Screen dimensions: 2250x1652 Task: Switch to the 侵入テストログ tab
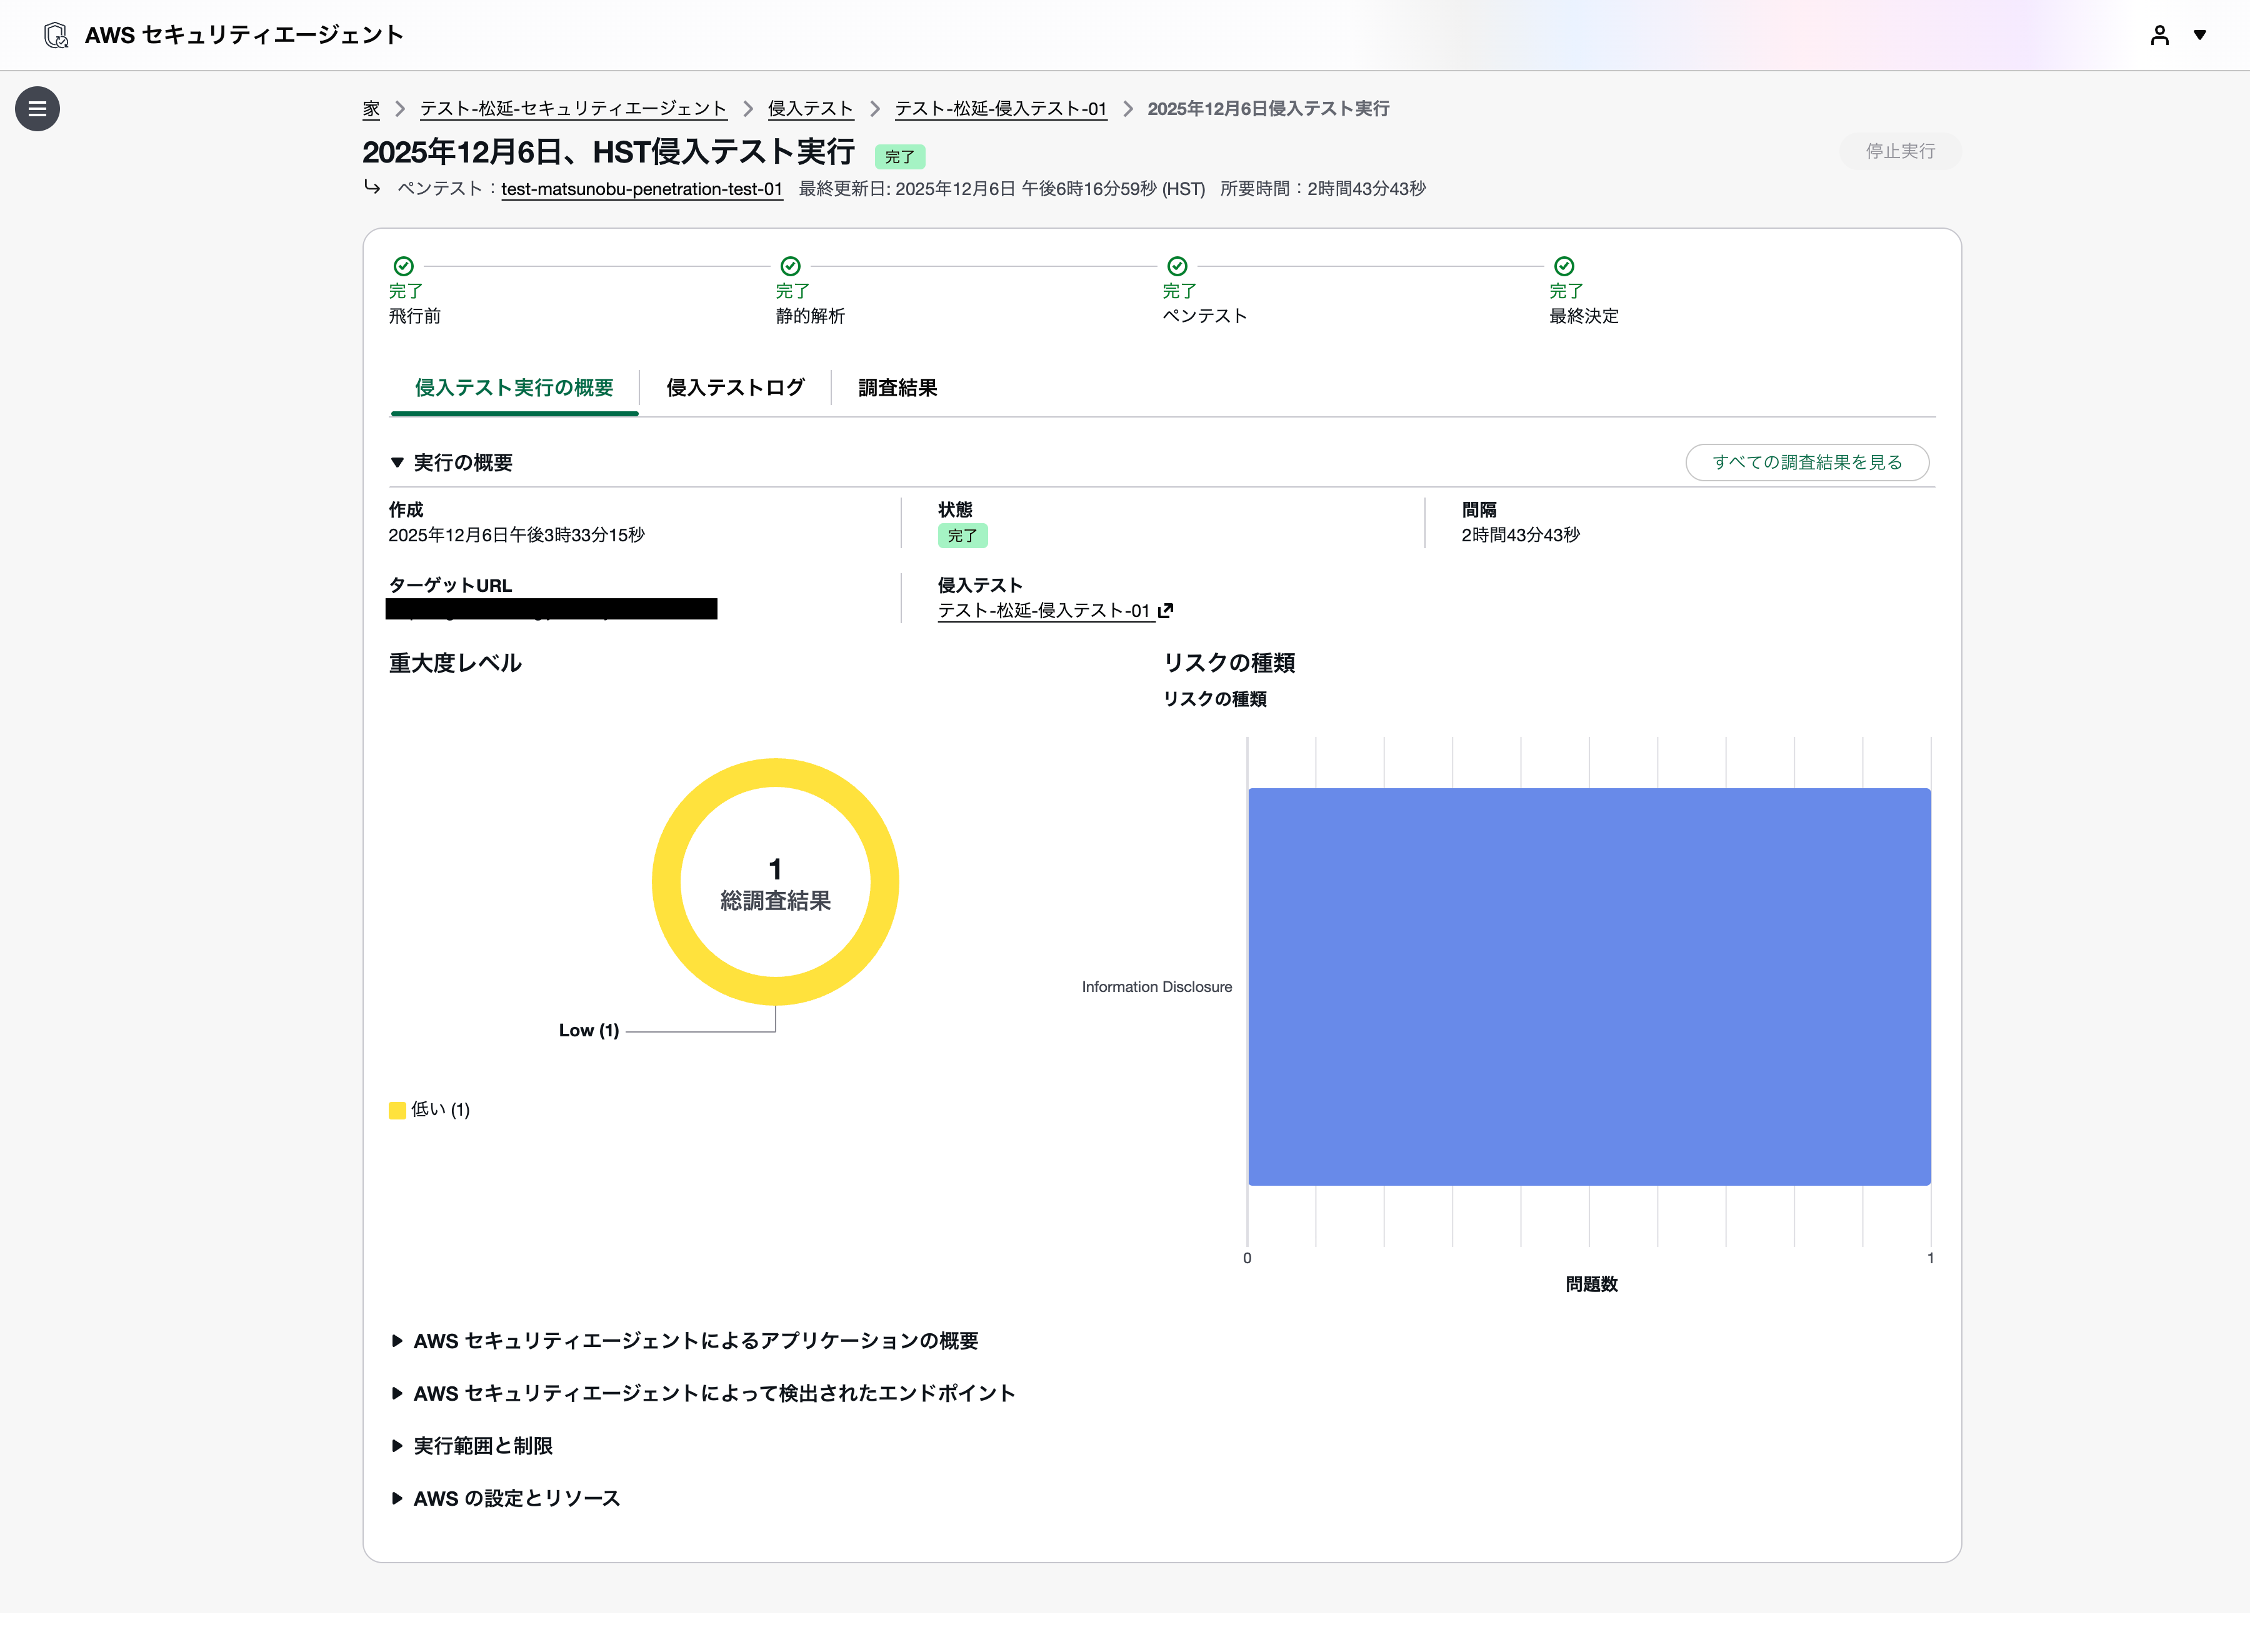[x=735, y=388]
